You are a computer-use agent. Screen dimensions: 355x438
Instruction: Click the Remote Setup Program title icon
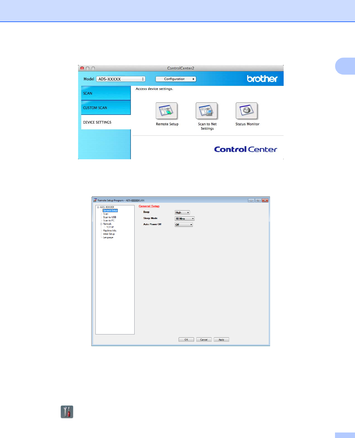(95, 200)
